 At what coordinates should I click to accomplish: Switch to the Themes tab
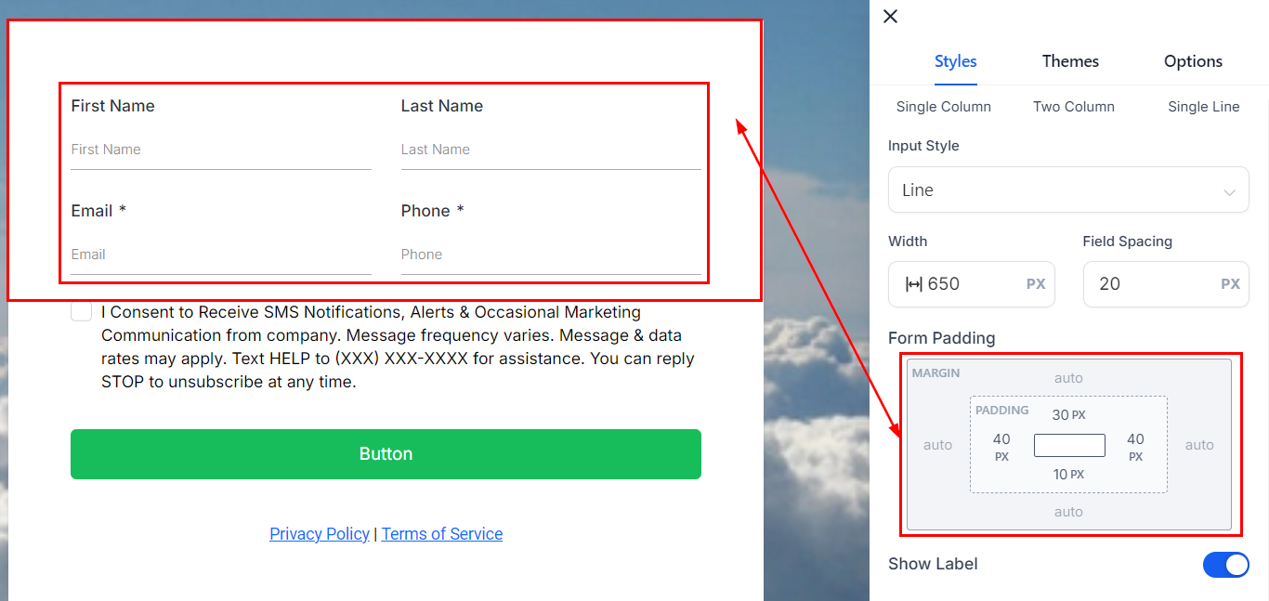click(1070, 61)
